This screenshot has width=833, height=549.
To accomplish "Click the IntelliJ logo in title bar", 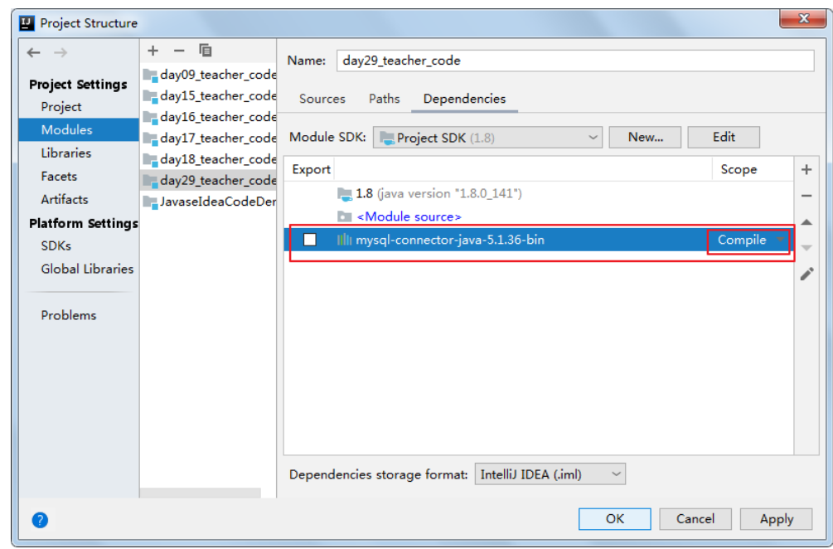I will [x=27, y=23].
